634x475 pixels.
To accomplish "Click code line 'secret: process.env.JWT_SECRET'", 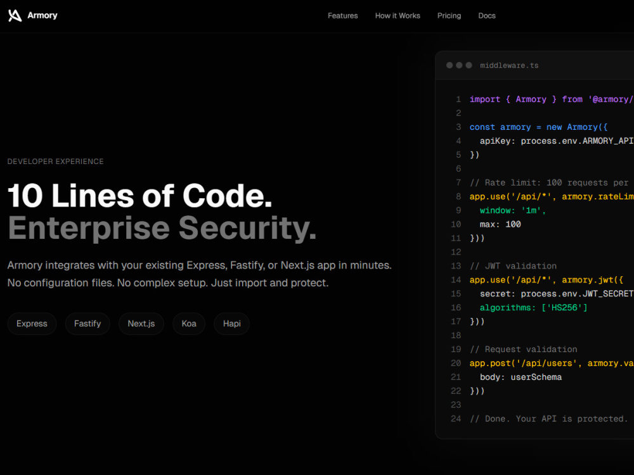I will coord(557,294).
